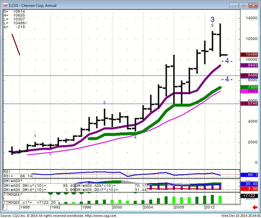Click the blue 35.40 DMI up label
Screen dimensions: 261x218
click(x=249, y=184)
